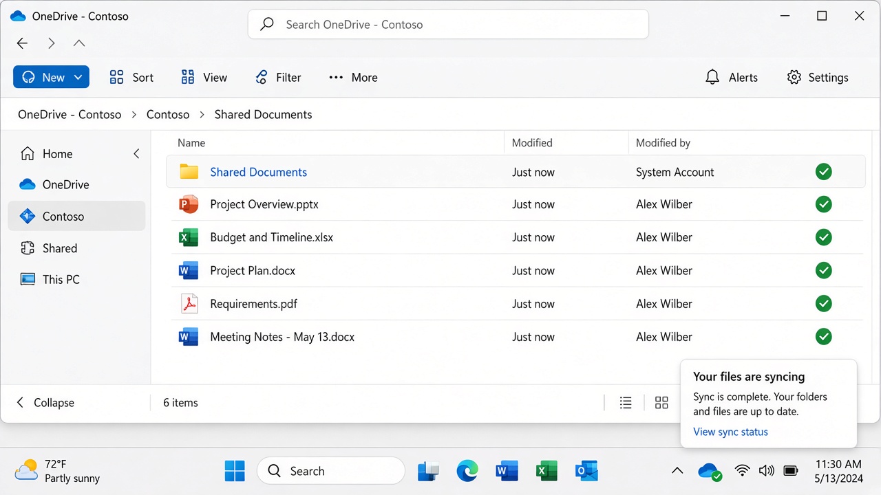
Task: Switch to list view layout icon
Action: [626, 403]
